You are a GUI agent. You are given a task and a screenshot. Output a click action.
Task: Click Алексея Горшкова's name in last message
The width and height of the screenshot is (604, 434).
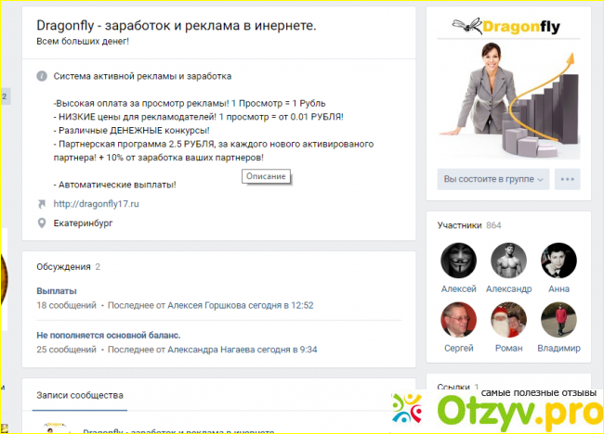tap(206, 306)
